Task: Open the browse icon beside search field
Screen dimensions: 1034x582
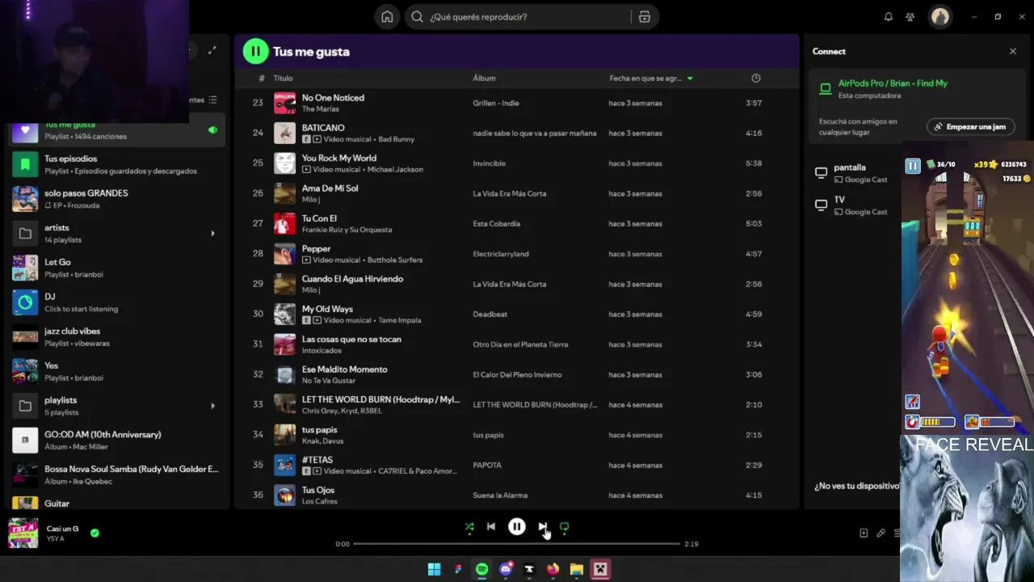Action: pyautogui.click(x=645, y=17)
